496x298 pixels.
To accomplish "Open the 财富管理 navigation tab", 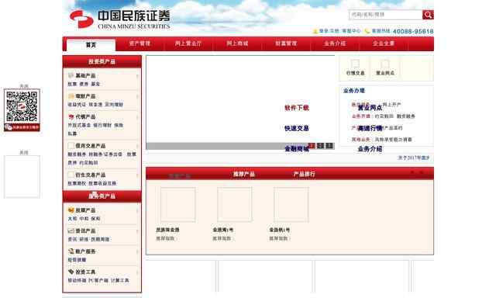I will coord(286,43).
